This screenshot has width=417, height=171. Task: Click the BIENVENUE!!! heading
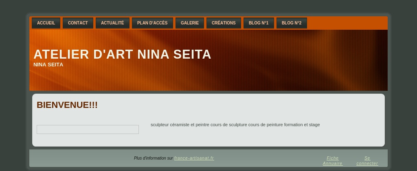(x=67, y=105)
